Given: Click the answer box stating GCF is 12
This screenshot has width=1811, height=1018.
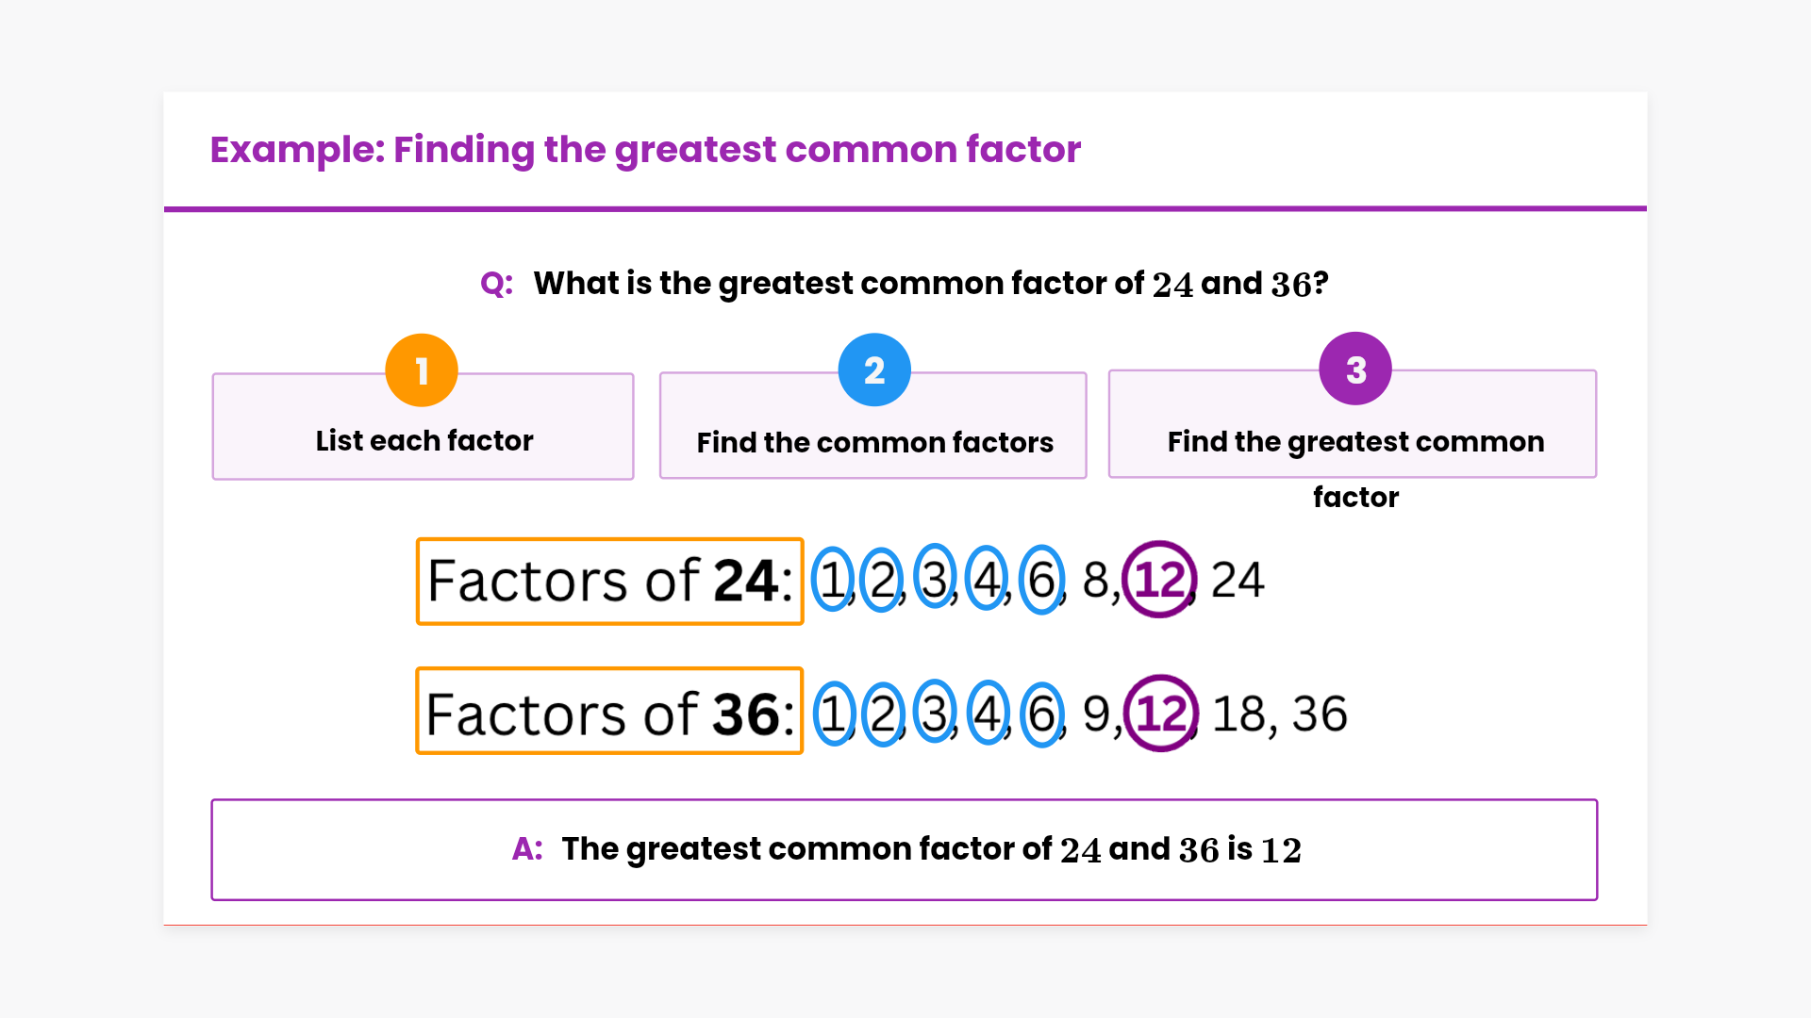Looking at the screenshot, I should pos(904,849).
